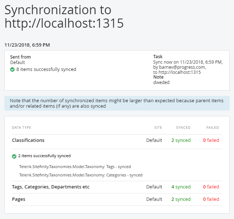Click green checkmark beside 2 items synced
Viewport: 234px width, 219px height.
(x=14, y=156)
